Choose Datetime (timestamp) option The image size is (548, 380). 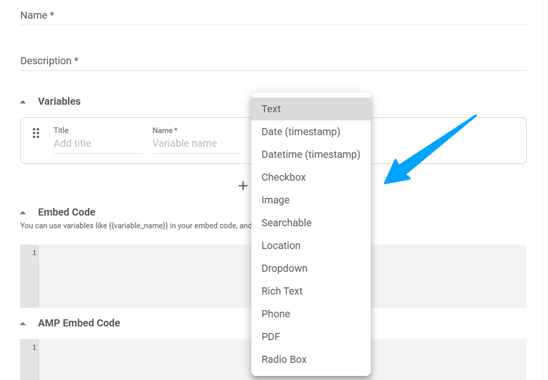tap(310, 154)
